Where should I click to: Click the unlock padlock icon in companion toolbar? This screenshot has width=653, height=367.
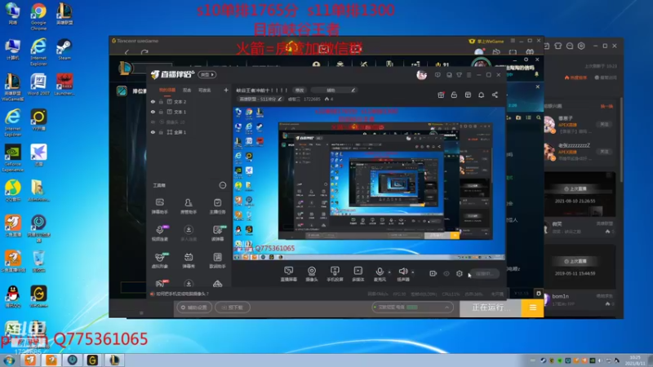(x=454, y=95)
